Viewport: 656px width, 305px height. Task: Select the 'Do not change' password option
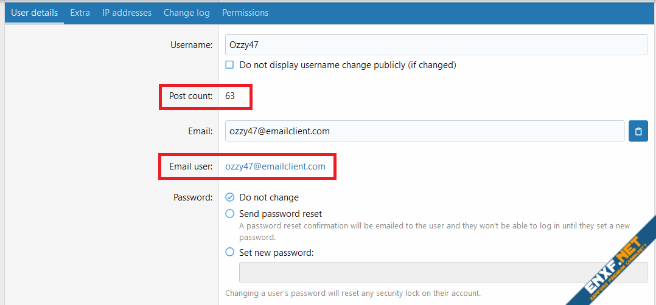point(230,197)
